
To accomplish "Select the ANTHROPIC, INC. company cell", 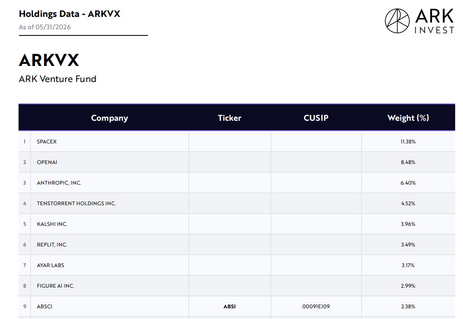I will 110,183.
